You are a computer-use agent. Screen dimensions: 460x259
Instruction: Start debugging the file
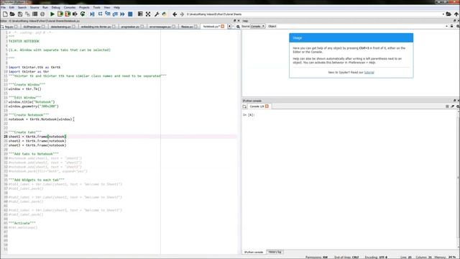pyautogui.click(x=93, y=14)
